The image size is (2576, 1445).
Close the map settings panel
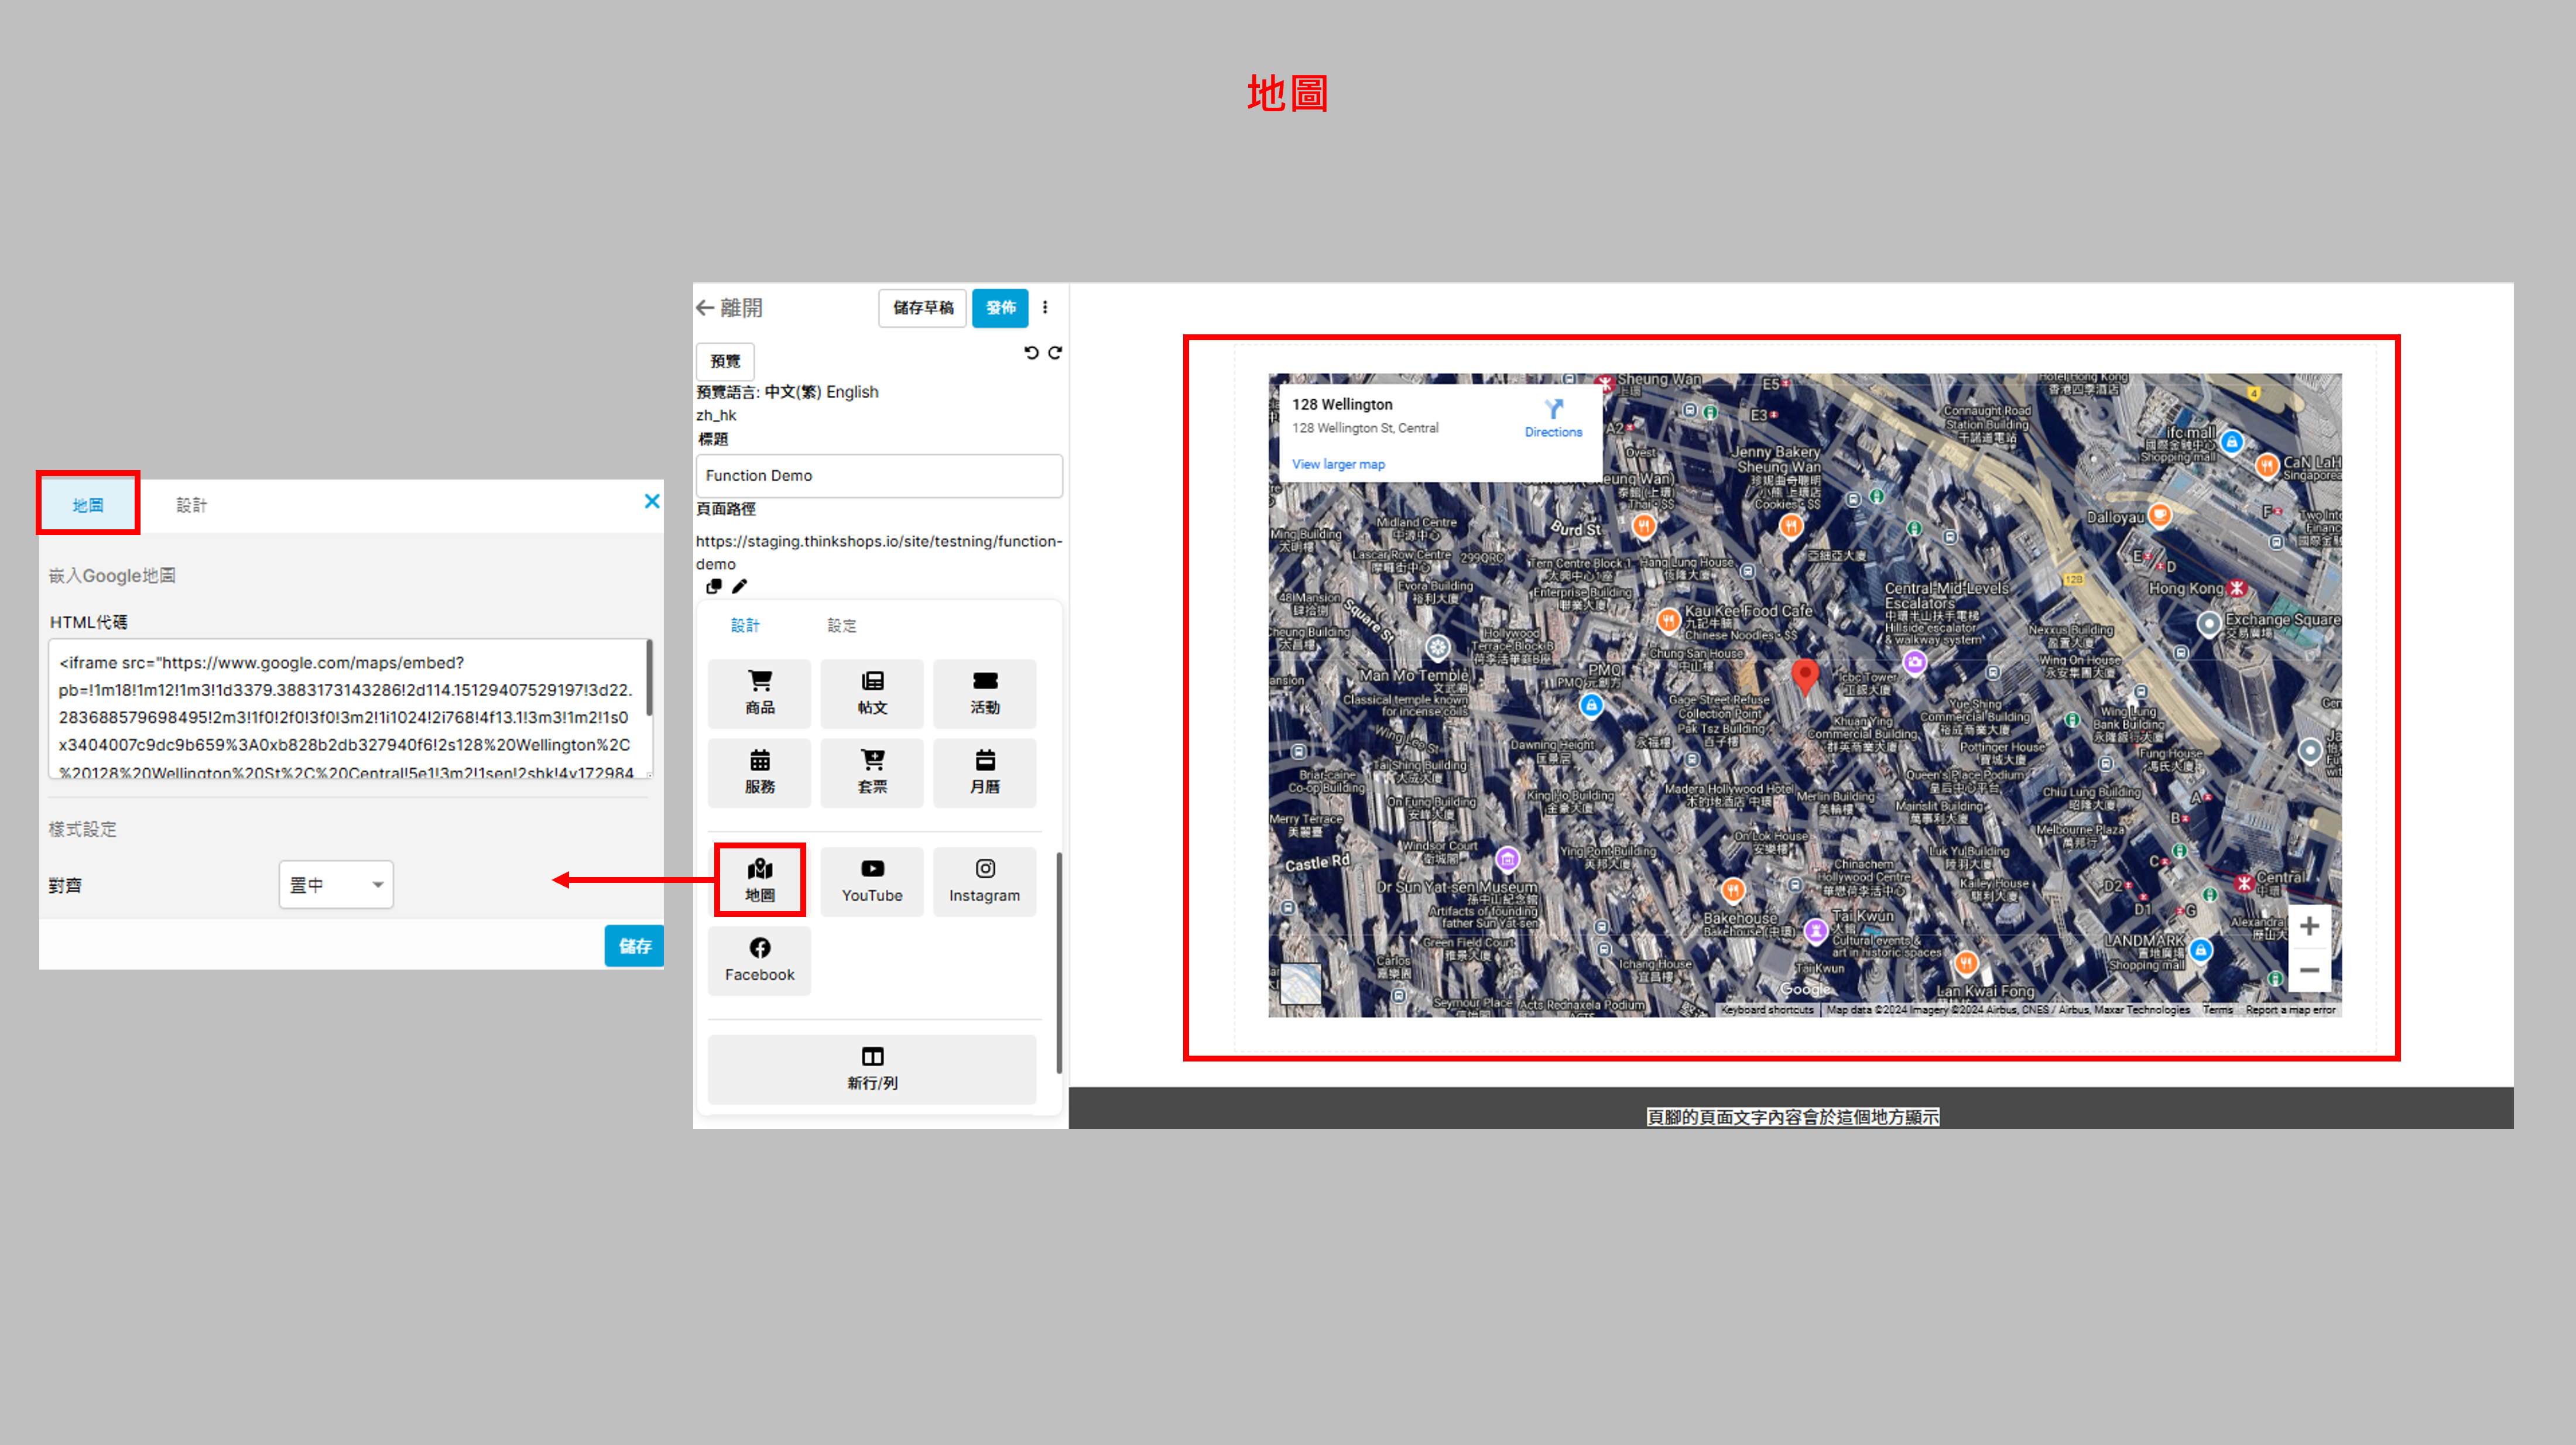pyautogui.click(x=652, y=501)
